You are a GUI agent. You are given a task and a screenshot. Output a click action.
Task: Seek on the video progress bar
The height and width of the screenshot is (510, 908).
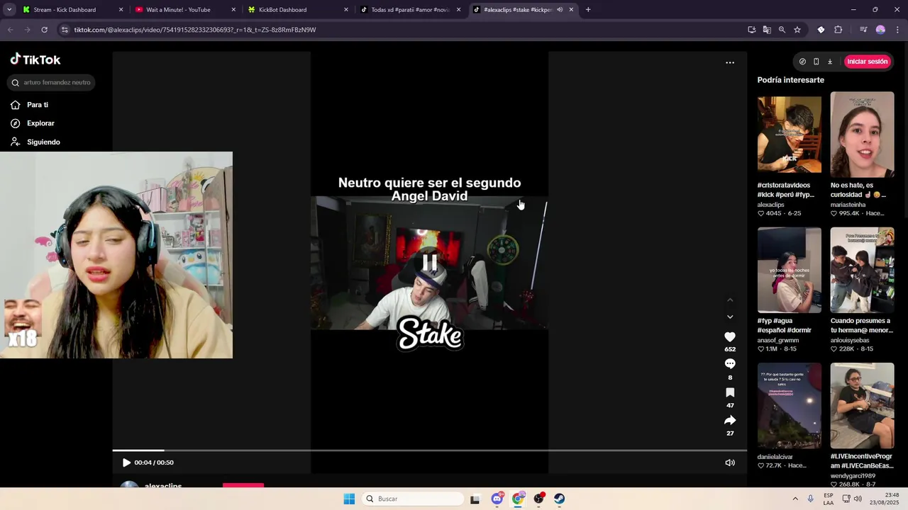click(x=429, y=450)
